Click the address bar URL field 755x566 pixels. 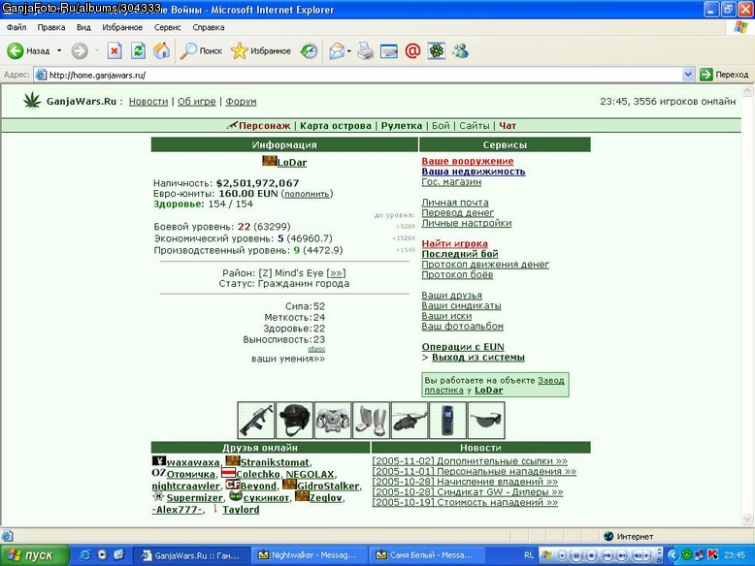coord(365,75)
